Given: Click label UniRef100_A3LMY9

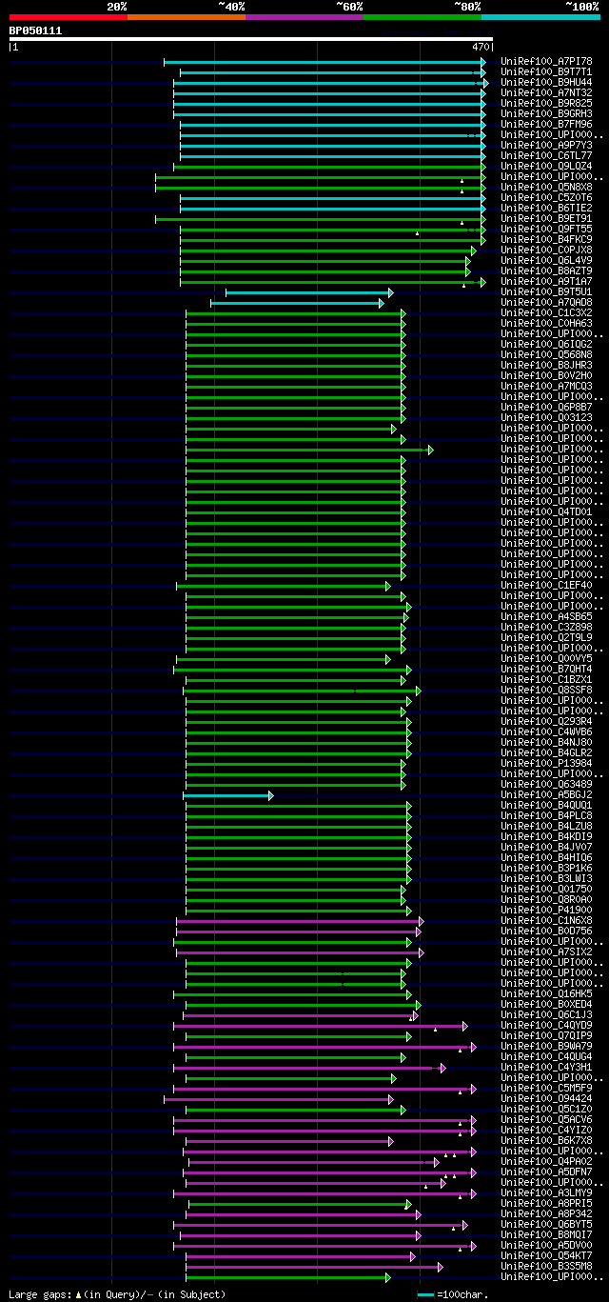Looking at the screenshot, I should pos(546,1192).
